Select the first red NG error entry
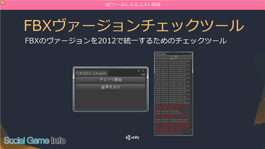This screenshot has height=149, width=265. [172, 105]
